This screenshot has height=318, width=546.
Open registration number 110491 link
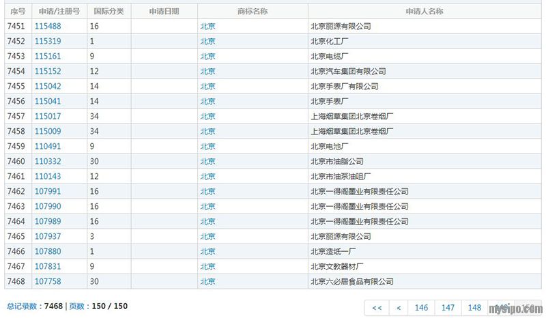48,146
